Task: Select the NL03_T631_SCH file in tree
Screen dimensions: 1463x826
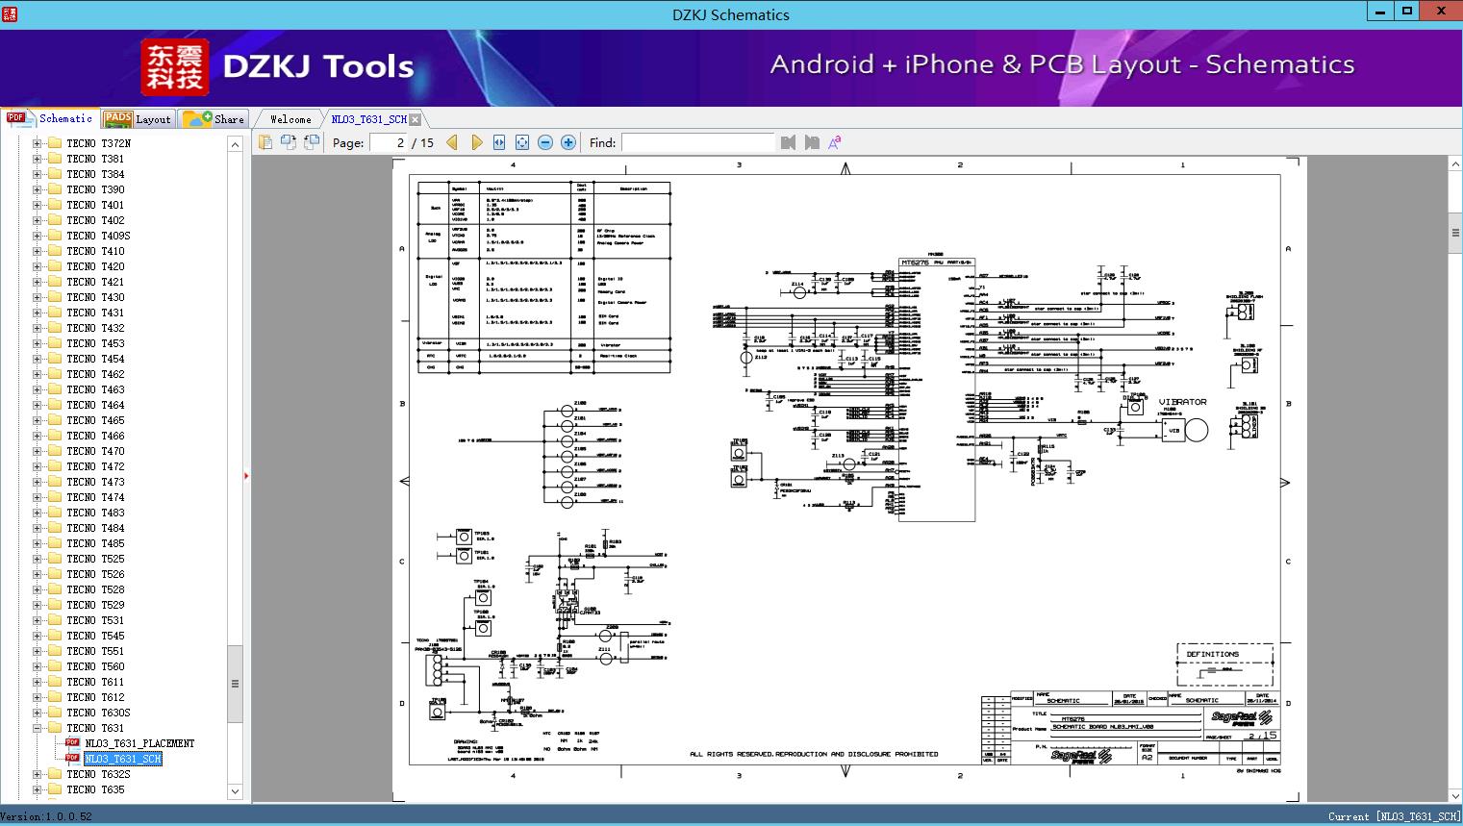Action: tap(123, 759)
